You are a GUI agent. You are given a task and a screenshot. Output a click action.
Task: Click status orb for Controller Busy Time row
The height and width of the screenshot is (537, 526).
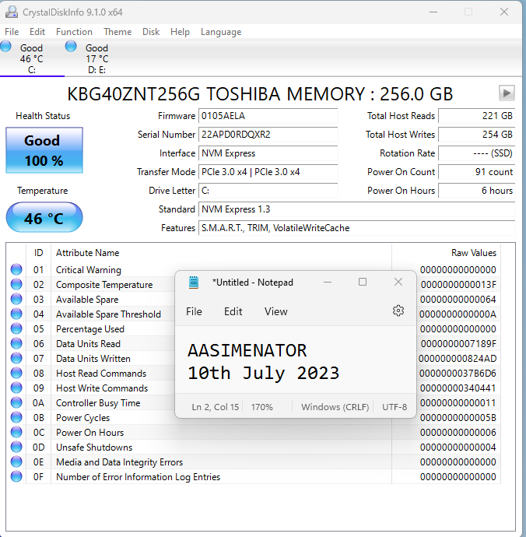(x=16, y=402)
